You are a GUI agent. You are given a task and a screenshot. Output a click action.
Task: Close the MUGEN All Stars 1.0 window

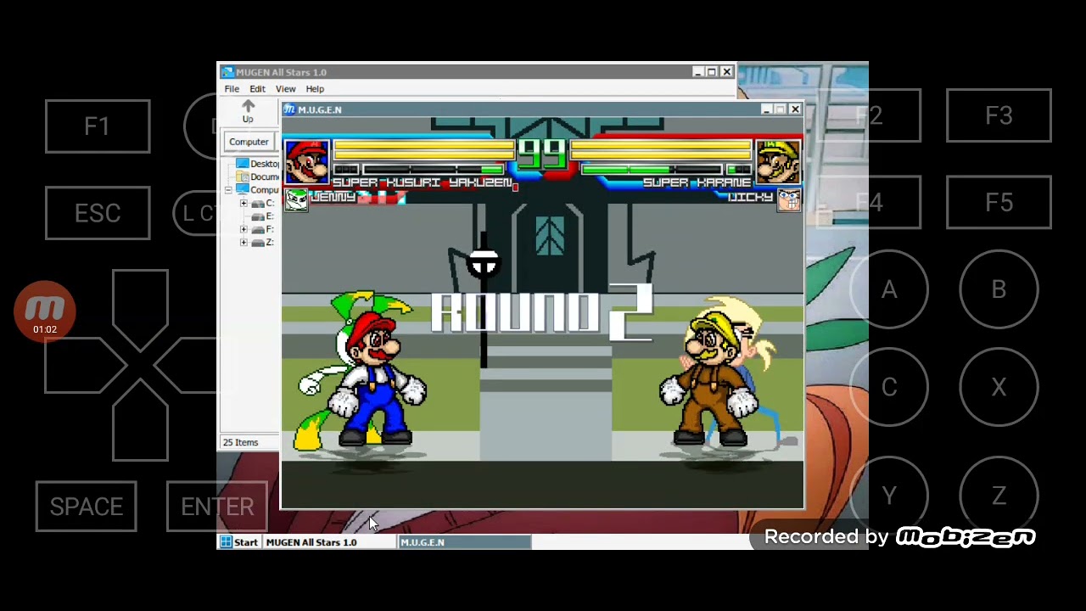(x=726, y=72)
